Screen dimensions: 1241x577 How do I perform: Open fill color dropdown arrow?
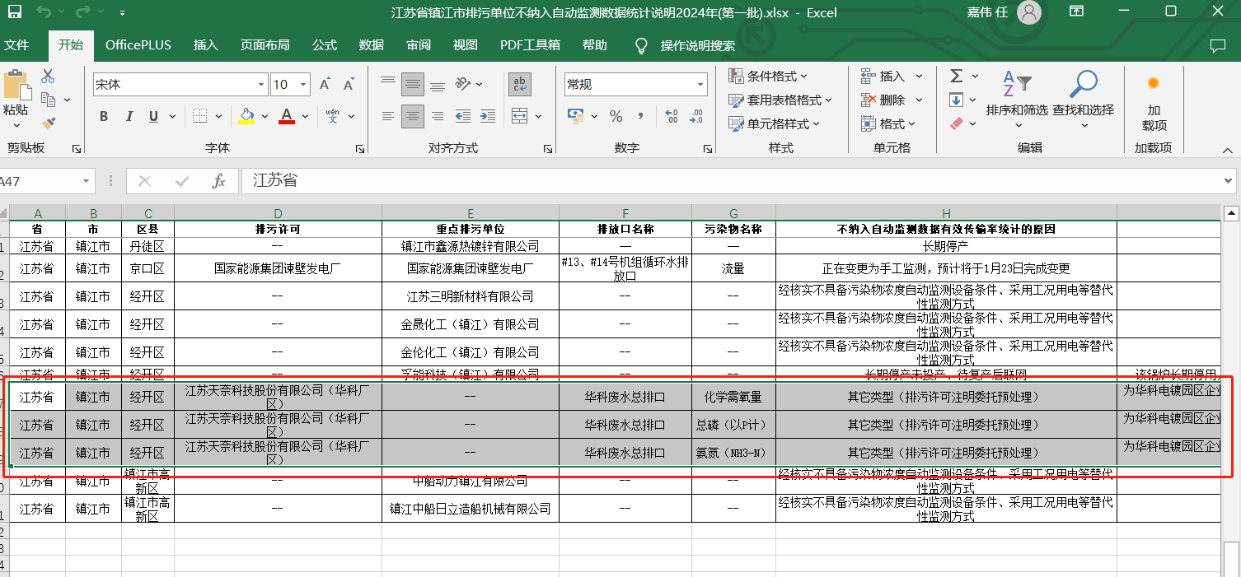tap(265, 116)
